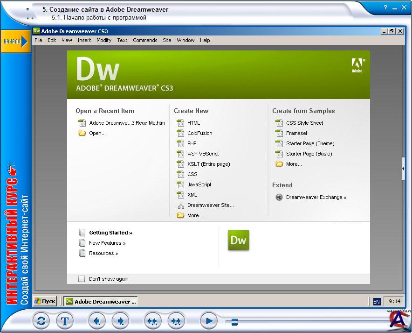The image size is (412, 333).
Task: Click the refresh button in the player bar
Action: click(x=41, y=321)
